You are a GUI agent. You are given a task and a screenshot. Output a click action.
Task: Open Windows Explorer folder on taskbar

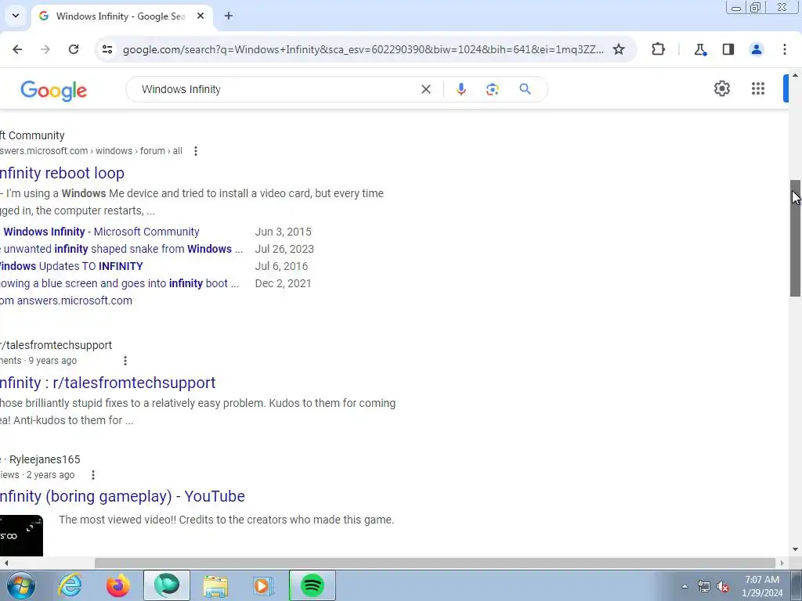[215, 585]
